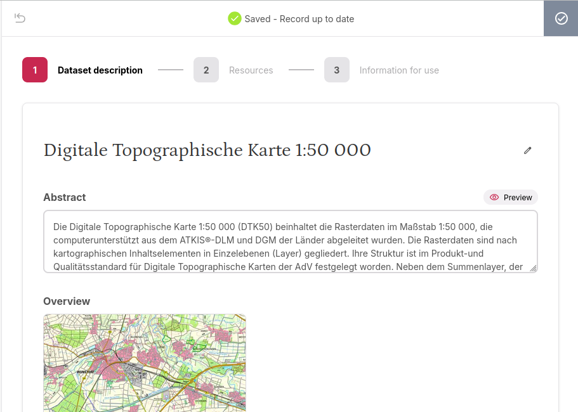Edit the title with the pencil icon

(x=527, y=150)
